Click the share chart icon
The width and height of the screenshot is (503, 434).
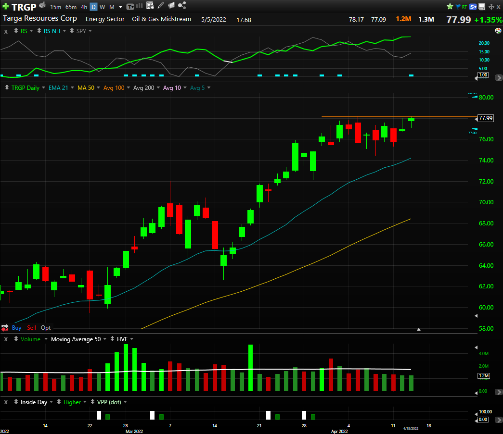182,5
